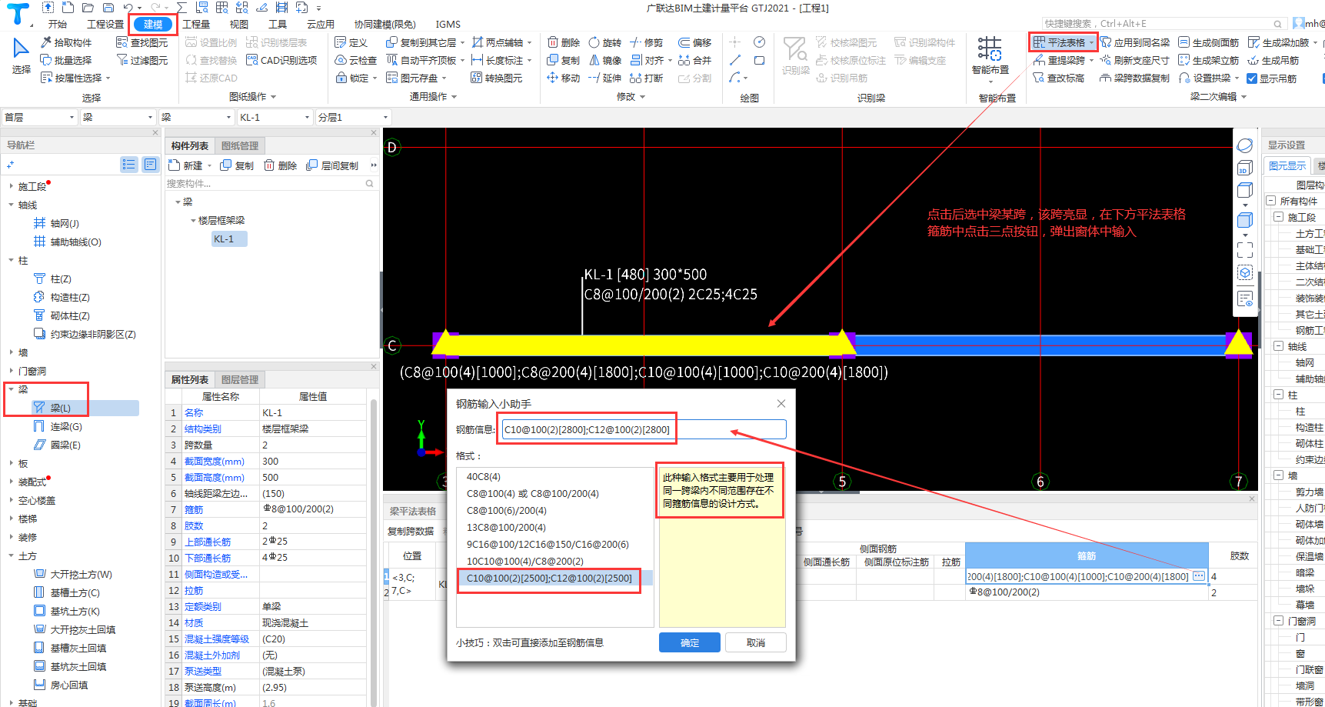The height and width of the screenshot is (707, 1325).
Task: Open the 查找图元 find element tool
Action: click(x=142, y=42)
